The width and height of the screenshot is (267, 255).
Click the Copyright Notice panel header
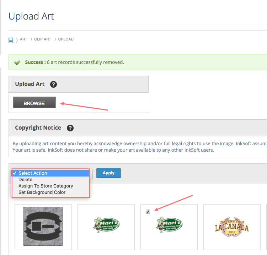[x=38, y=128]
